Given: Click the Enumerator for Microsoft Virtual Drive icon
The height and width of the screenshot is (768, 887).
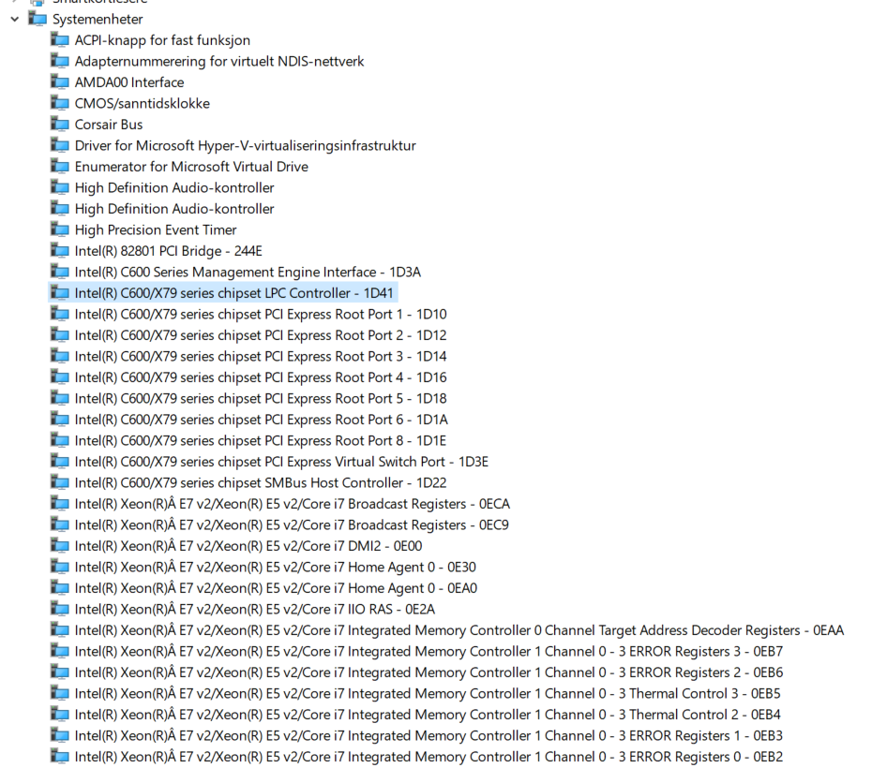Looking at the screenshot, I should coord(60,166).
